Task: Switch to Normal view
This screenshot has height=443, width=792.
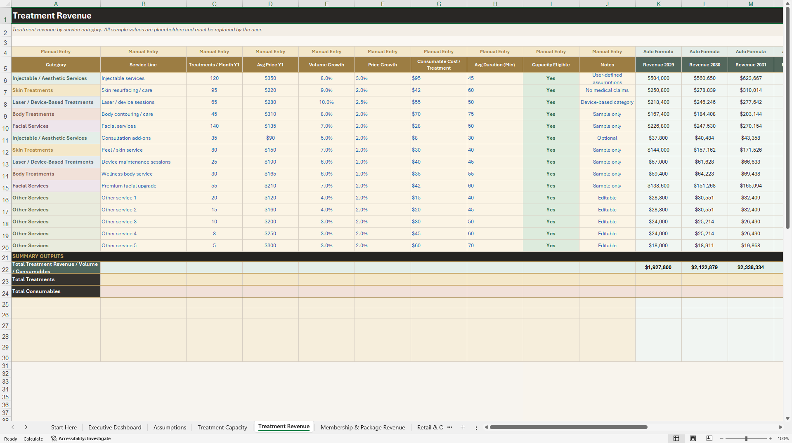Action: click(x=676, y=438)
